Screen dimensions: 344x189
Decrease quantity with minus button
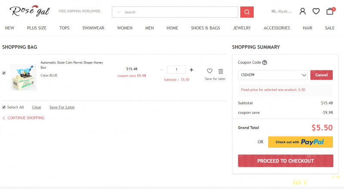pyautogui.click(x=162, y=70)
